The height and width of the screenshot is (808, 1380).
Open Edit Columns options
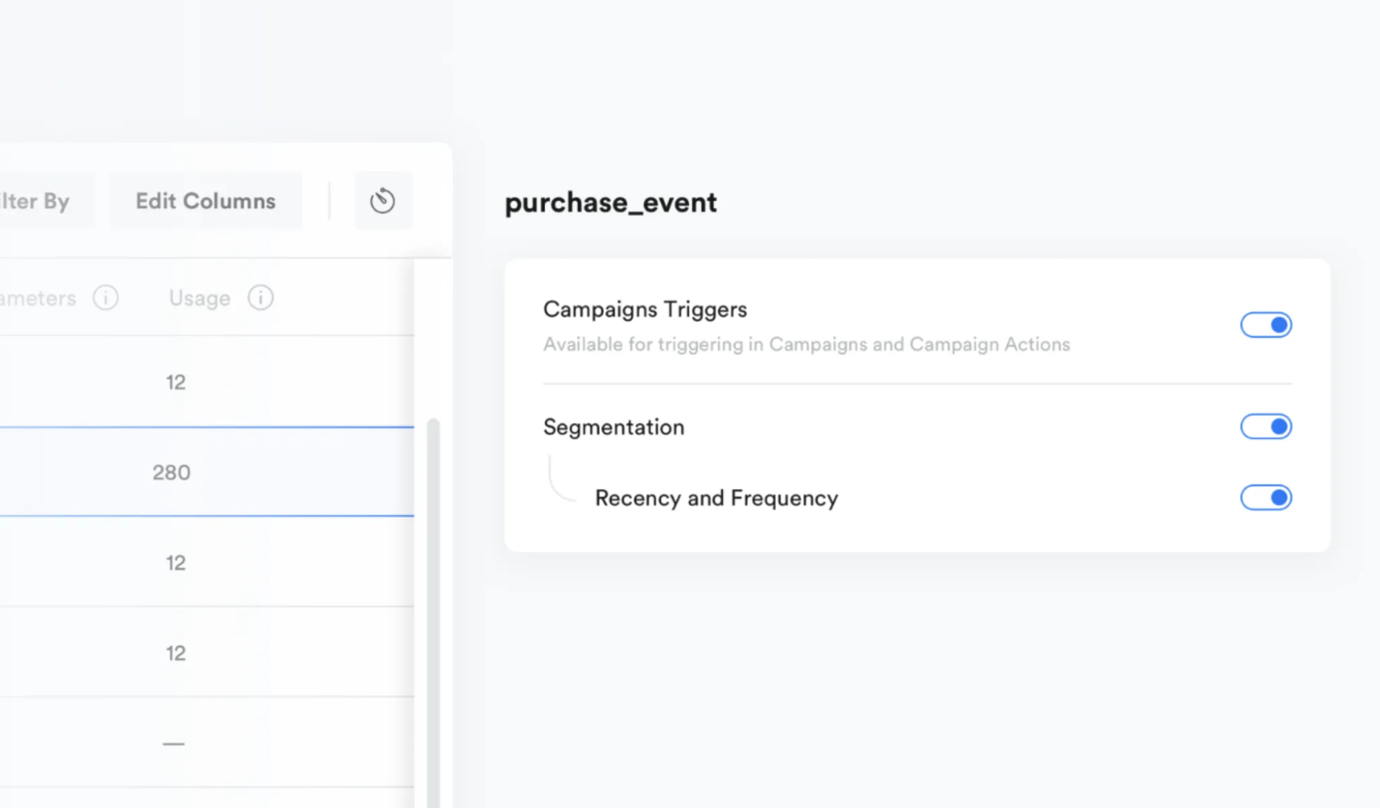coord(206,201)
